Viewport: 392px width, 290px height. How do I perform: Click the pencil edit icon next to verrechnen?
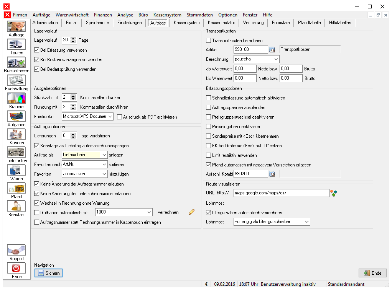coord(191,212)
